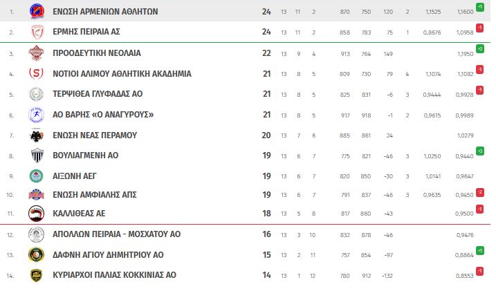The image size is (496, 291).
Task: Open the ΠΡΟΟΔΕΥΤΙΚΗ ΝΕΟΛΑΙΑ team logo
Action: click(x=37, y=53)
